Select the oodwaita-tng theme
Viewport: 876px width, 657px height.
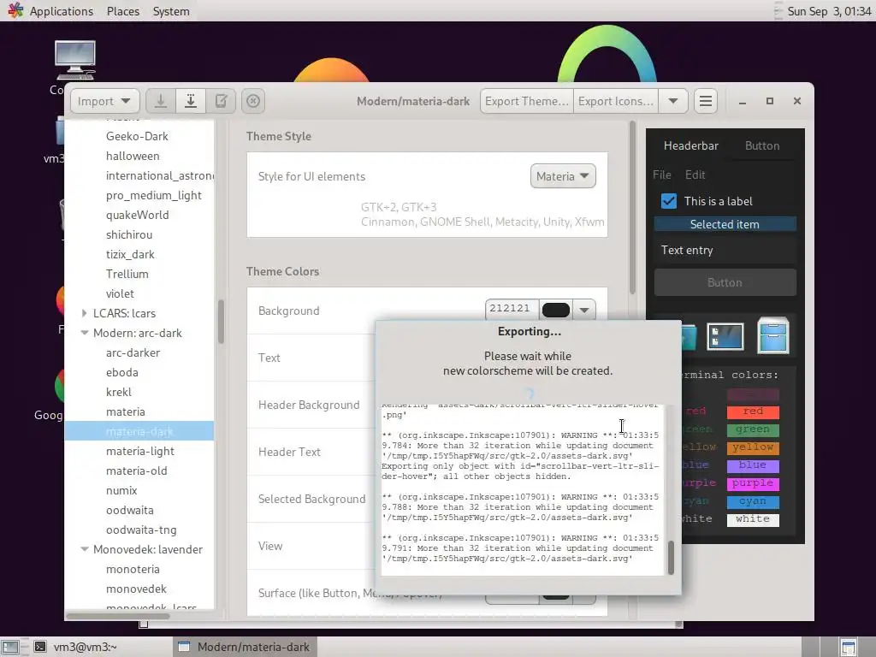point(141,530)
